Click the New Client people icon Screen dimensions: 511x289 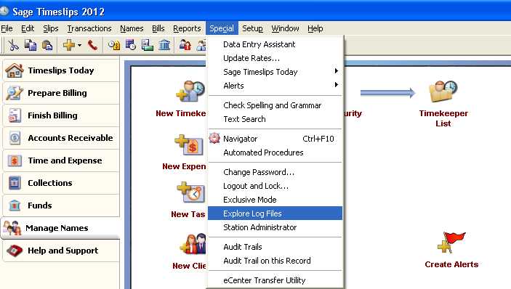[193, 243]
